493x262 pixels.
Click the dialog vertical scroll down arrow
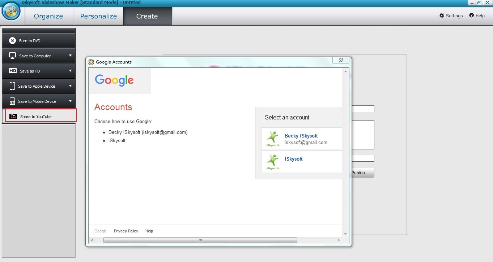[345, 234]
